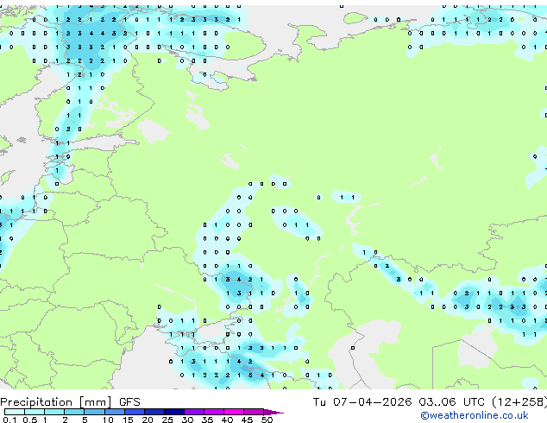Click the legend swatch between 45 and 50

coord(254,412)
